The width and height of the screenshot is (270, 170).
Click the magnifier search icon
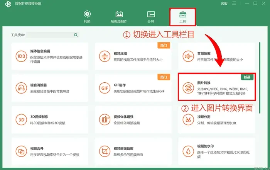click(x=76, y=35)
